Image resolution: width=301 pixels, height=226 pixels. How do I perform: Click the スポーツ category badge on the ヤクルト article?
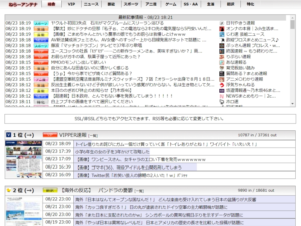41,23
